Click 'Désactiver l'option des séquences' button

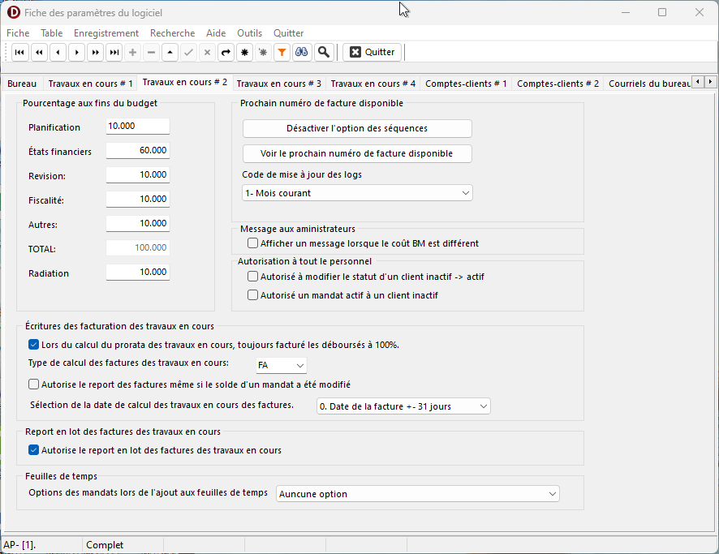357,128
